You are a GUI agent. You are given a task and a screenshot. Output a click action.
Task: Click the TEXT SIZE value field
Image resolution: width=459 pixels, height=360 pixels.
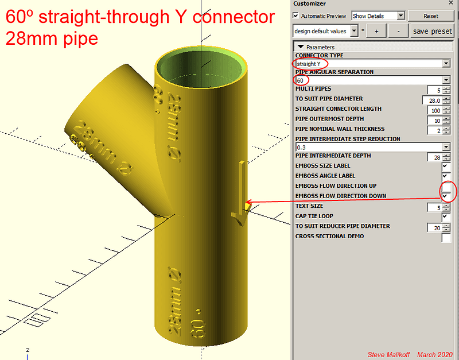[435, 208]
